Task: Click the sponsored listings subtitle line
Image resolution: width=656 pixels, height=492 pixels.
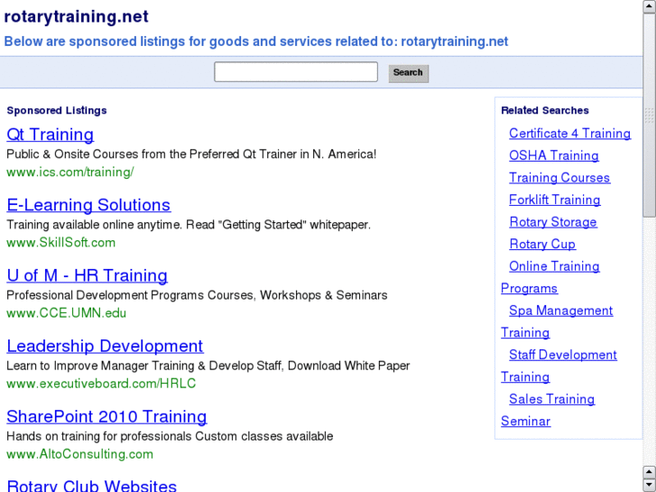Action: point(256,42)
